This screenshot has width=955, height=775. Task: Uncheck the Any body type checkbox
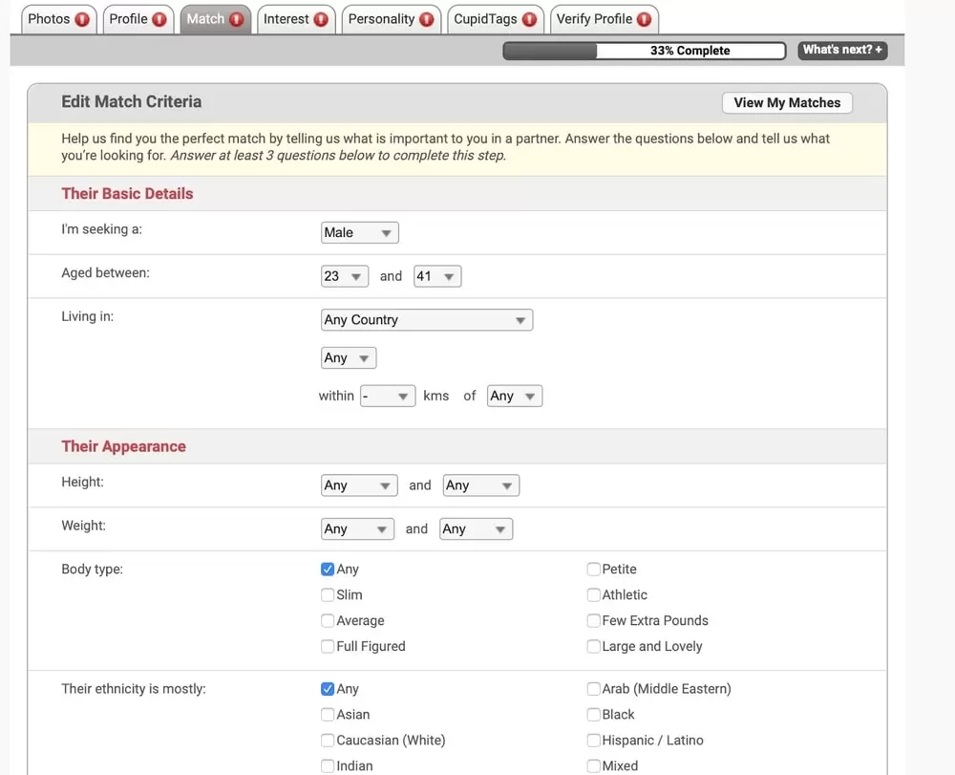[x=328, y=570]
